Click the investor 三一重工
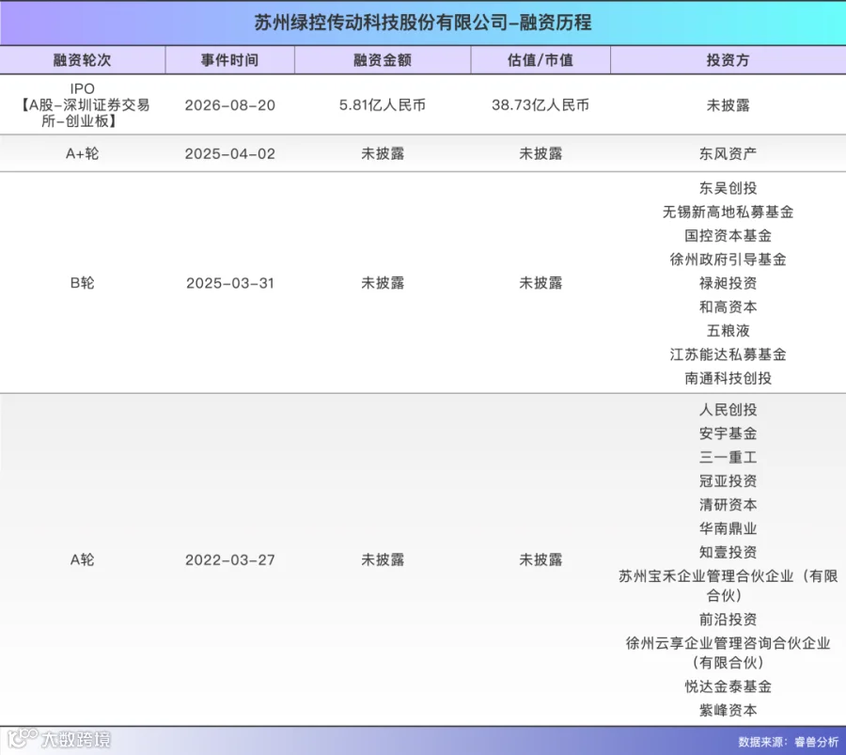 coord(728,457)
